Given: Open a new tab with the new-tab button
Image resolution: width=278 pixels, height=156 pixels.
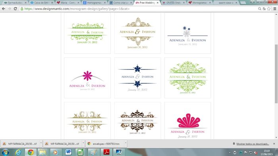Looking at the screenshot, I should coord(243,3).
